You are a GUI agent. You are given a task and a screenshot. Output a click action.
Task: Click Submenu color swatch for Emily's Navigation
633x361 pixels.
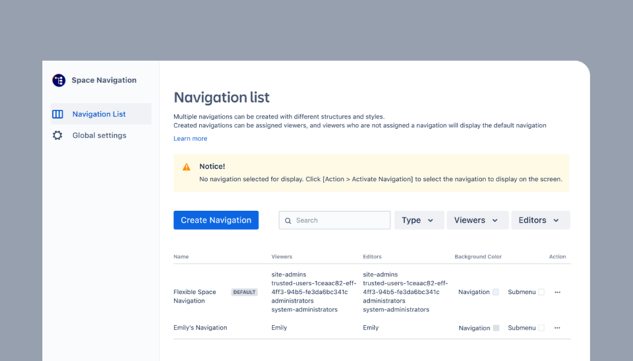(541, 328)
